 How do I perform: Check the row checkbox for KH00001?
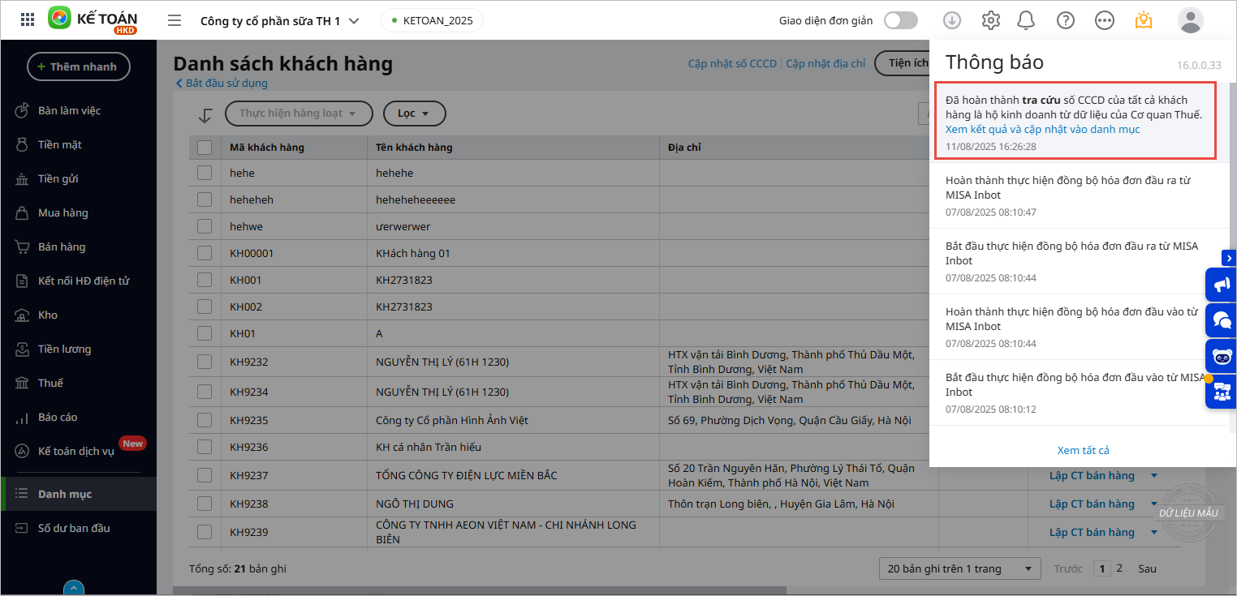coord(205,253)
